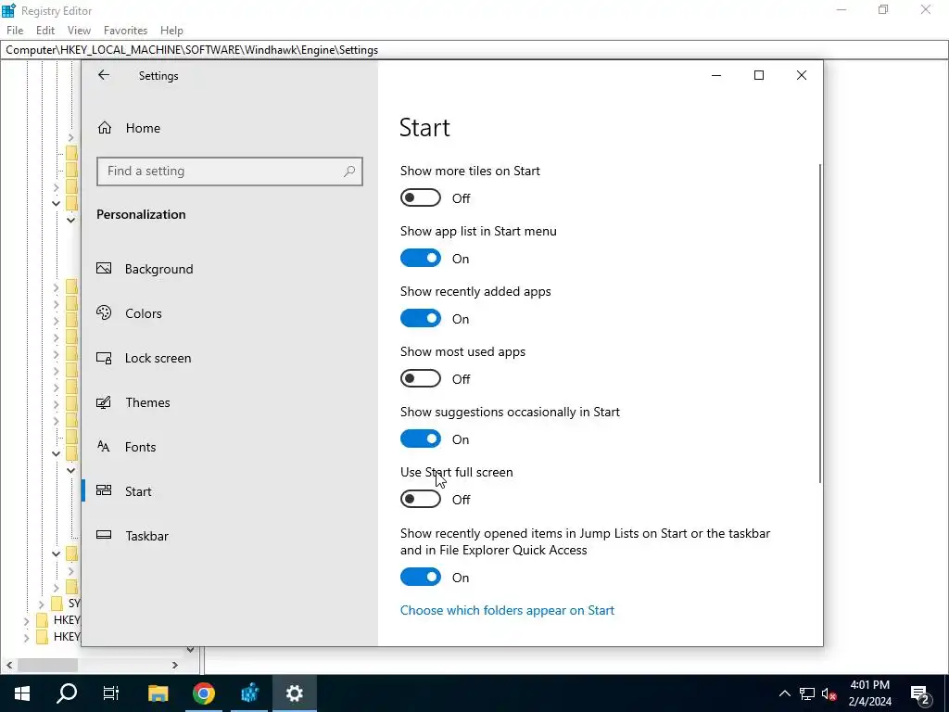Screen dimensions: 949x712
Task: Enable Use Start full screen
Action: click(x=421, y=499)
